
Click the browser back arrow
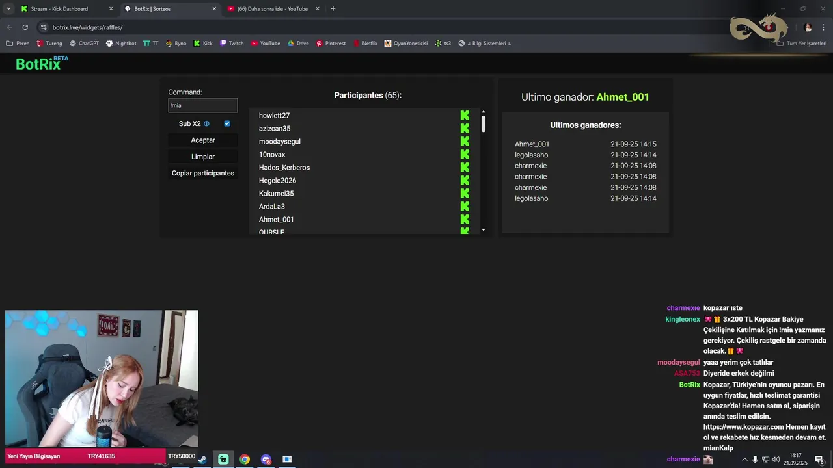click(x=9, y=27)
